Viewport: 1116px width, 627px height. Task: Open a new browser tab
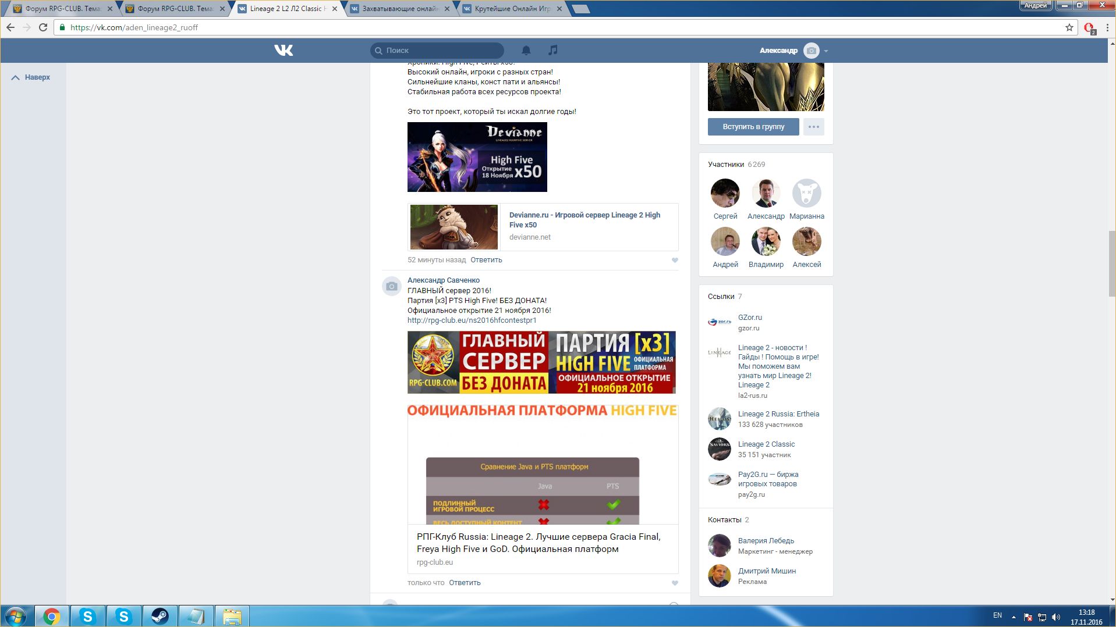580,9
